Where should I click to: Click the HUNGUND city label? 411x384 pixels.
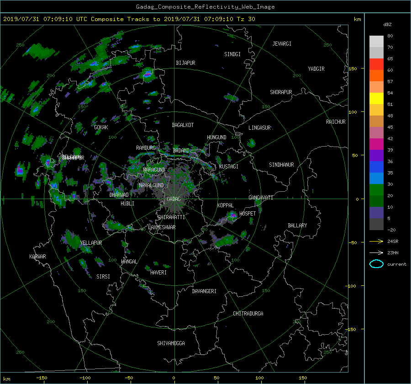pos(216,137)
